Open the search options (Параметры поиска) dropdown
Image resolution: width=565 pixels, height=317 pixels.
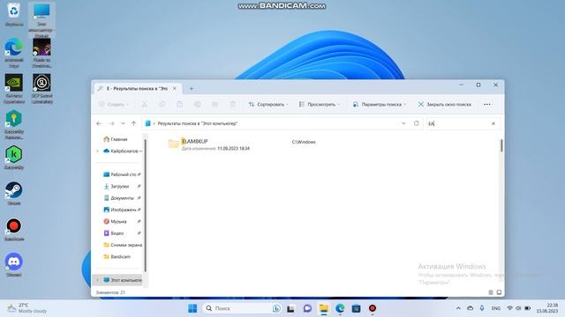(379, 104)
